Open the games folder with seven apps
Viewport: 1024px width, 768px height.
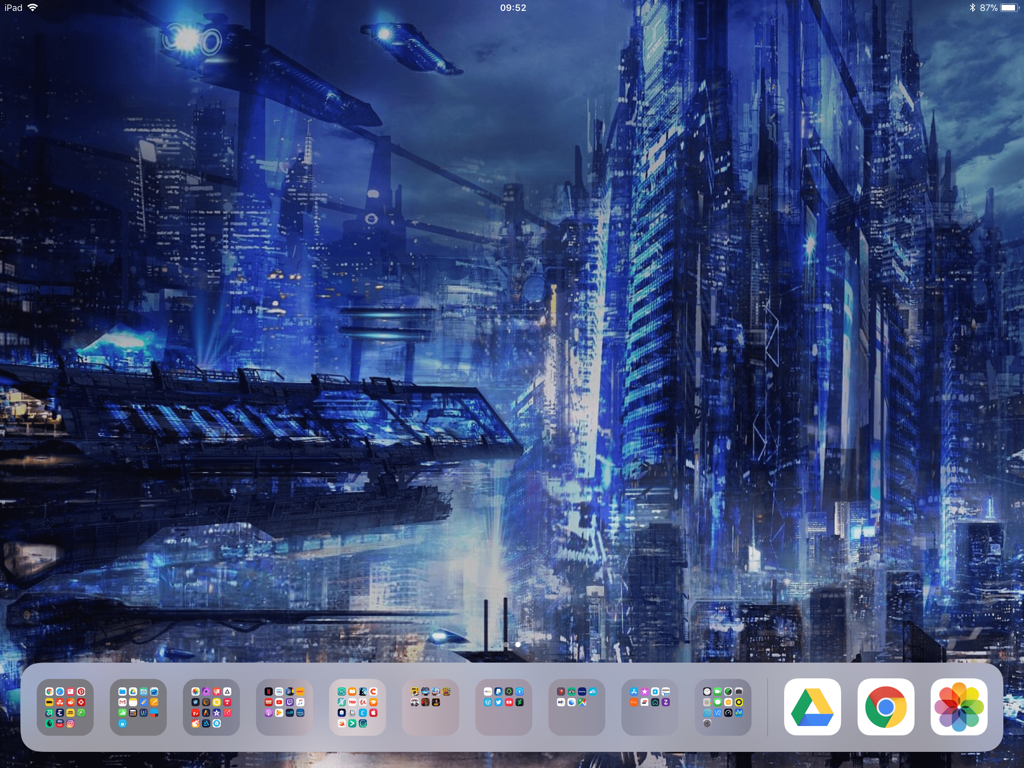click(x=431, y=707)
